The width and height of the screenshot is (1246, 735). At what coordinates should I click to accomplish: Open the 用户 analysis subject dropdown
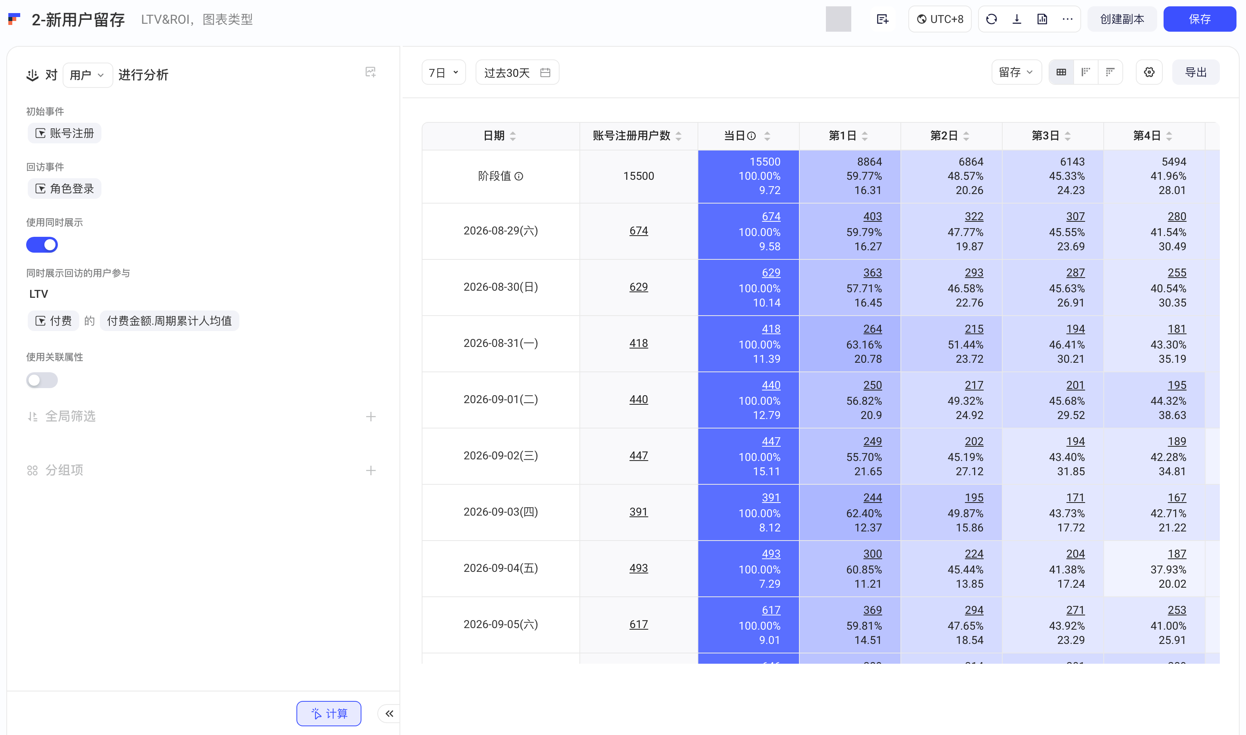click(87, 75)
